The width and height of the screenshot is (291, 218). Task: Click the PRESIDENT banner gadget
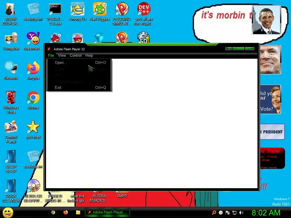(x=272, y=132)
